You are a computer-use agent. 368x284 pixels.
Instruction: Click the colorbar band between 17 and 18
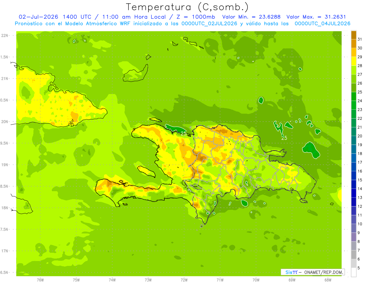(x=354, y=158)
